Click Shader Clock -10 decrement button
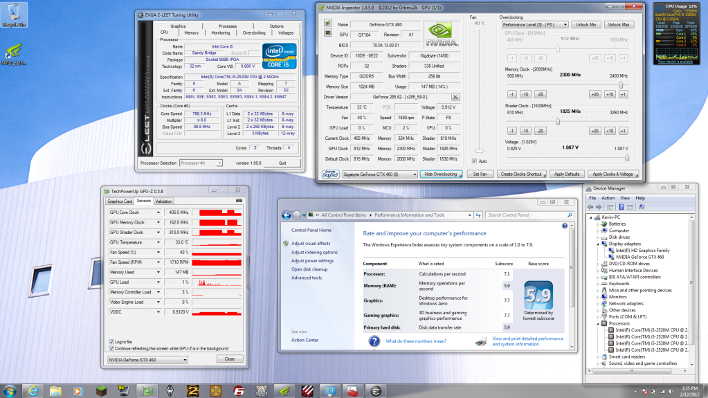The image size is (708, 398). point(525,131)
